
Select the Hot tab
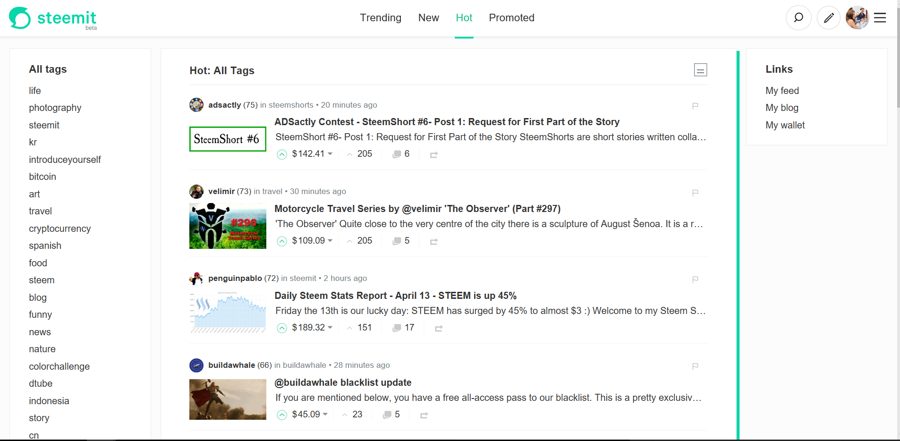(x=464, y=18)
